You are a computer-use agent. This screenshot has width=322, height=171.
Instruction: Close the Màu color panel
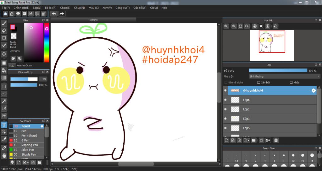[x=47, y=20]
